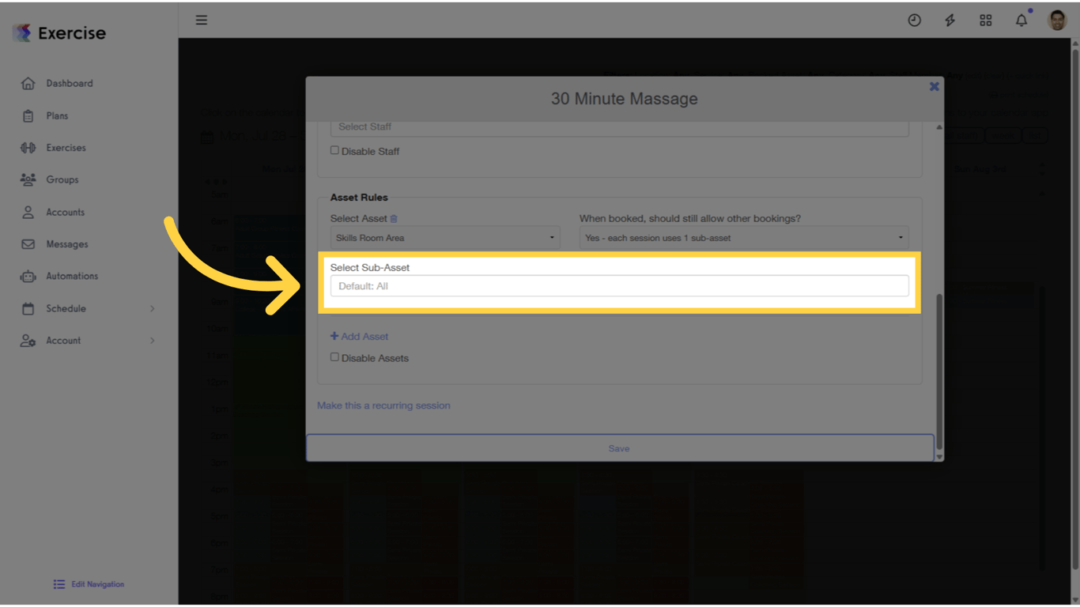
Task: Open the booking behavior dropdown
Action: click(x=743, y=237)
